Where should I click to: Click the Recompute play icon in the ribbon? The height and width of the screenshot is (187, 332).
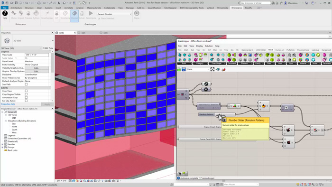click(x=91, y=14)
